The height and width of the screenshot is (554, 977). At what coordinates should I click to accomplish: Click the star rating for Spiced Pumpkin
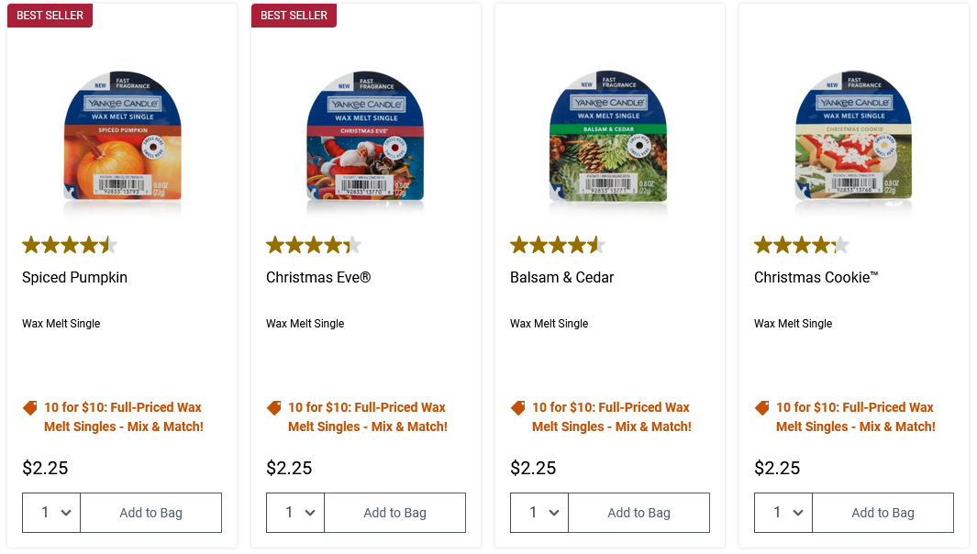point(70,245)
